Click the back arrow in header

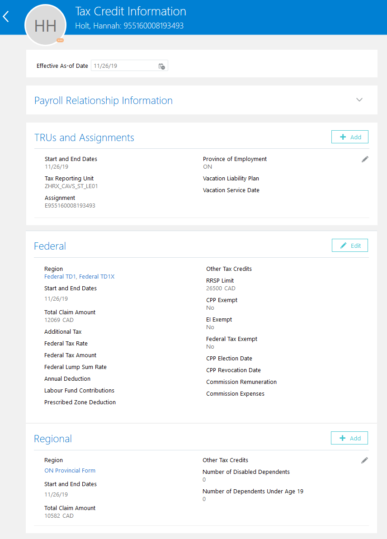pyautogui.click(x=6, y=17)
